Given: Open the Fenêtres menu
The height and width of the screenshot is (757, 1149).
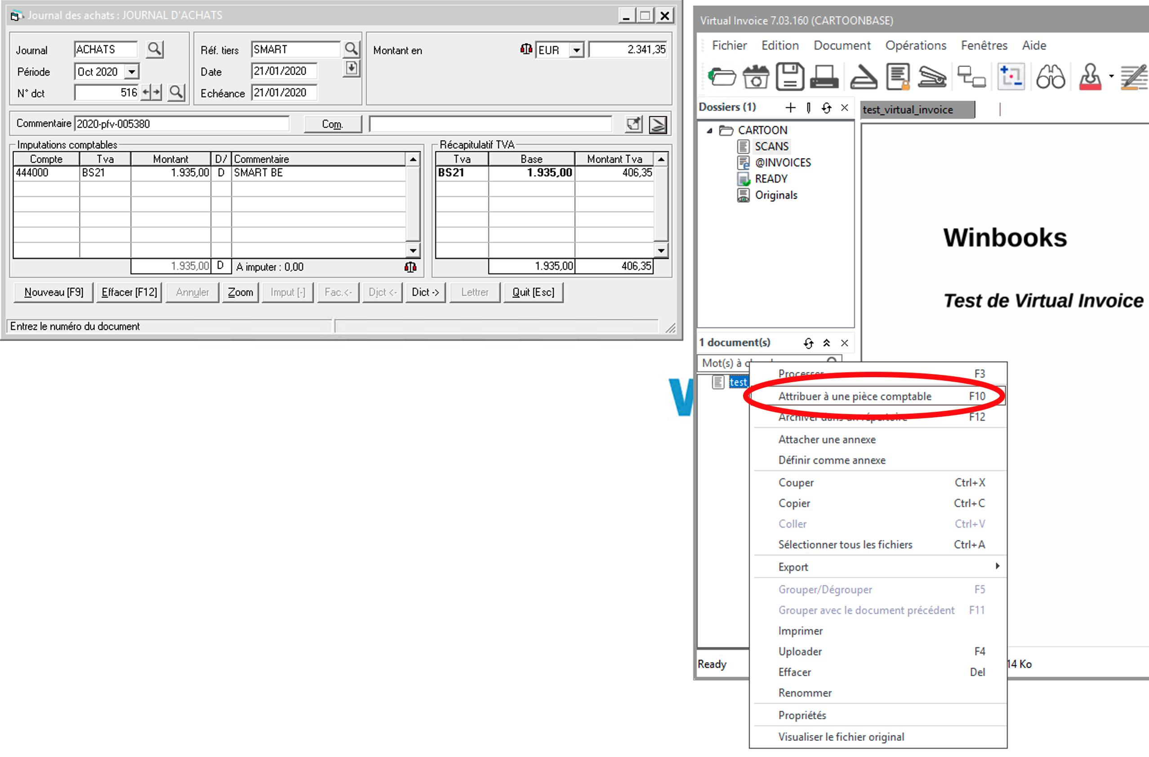Looking at the screenshot, I should pos(984,45).
